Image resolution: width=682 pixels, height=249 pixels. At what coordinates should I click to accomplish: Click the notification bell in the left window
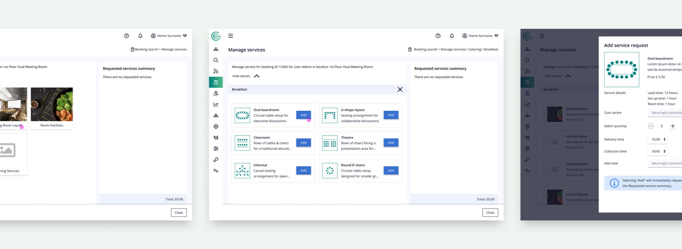click(140, 36)
